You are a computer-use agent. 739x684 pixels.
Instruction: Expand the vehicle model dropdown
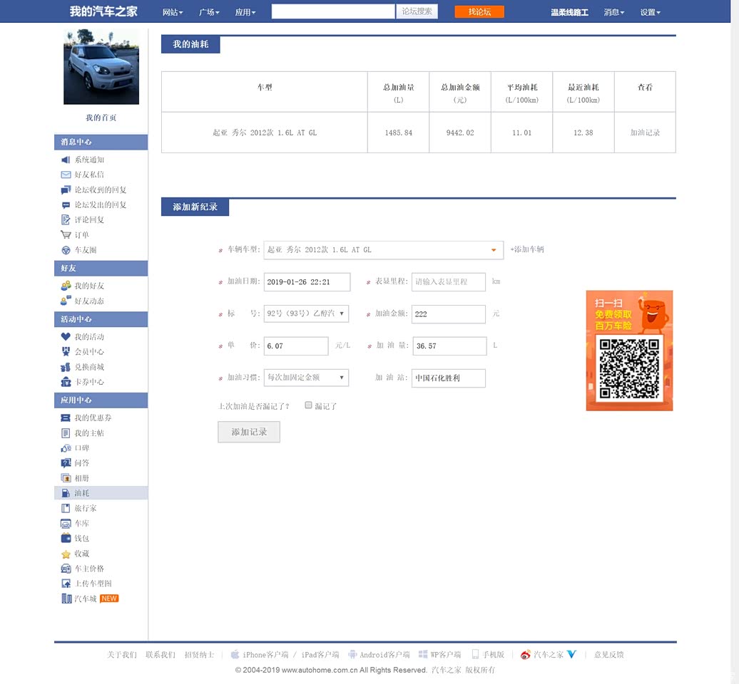493,250
